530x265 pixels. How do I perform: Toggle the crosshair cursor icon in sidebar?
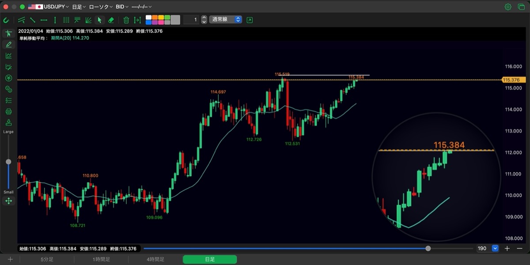tap(8, 34)
